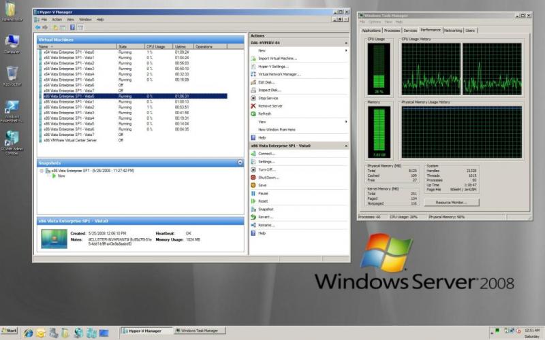This screenshot has height=340, width=545.
Task: Sort by CPU Usage column header
Action: (x=159, y=46)
